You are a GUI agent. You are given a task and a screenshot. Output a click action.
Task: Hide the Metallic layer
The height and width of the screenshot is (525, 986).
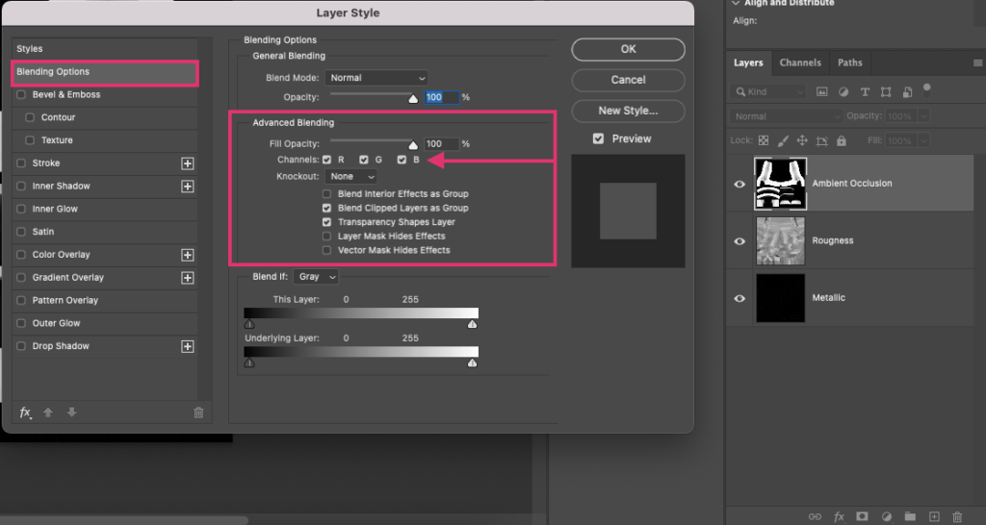[739, 298]
